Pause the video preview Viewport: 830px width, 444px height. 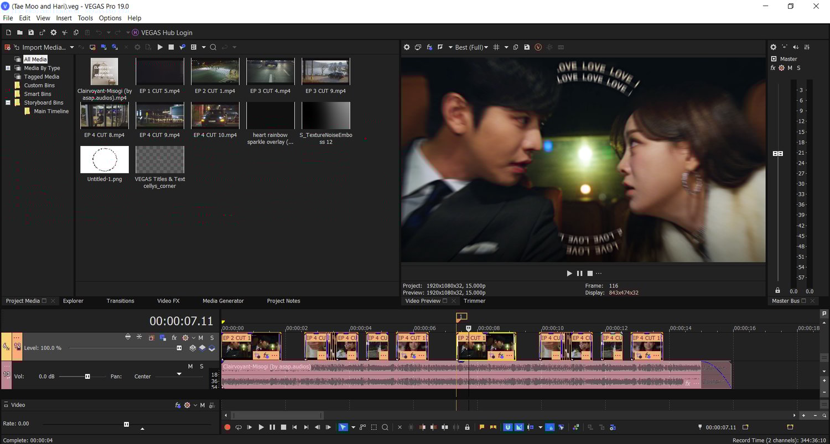coord(579,273)
